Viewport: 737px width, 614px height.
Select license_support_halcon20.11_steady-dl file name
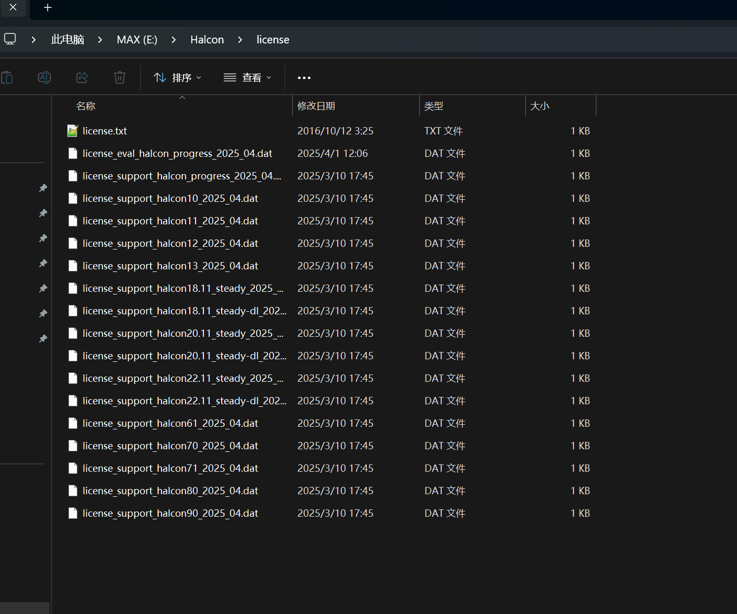tap(185, 356)
